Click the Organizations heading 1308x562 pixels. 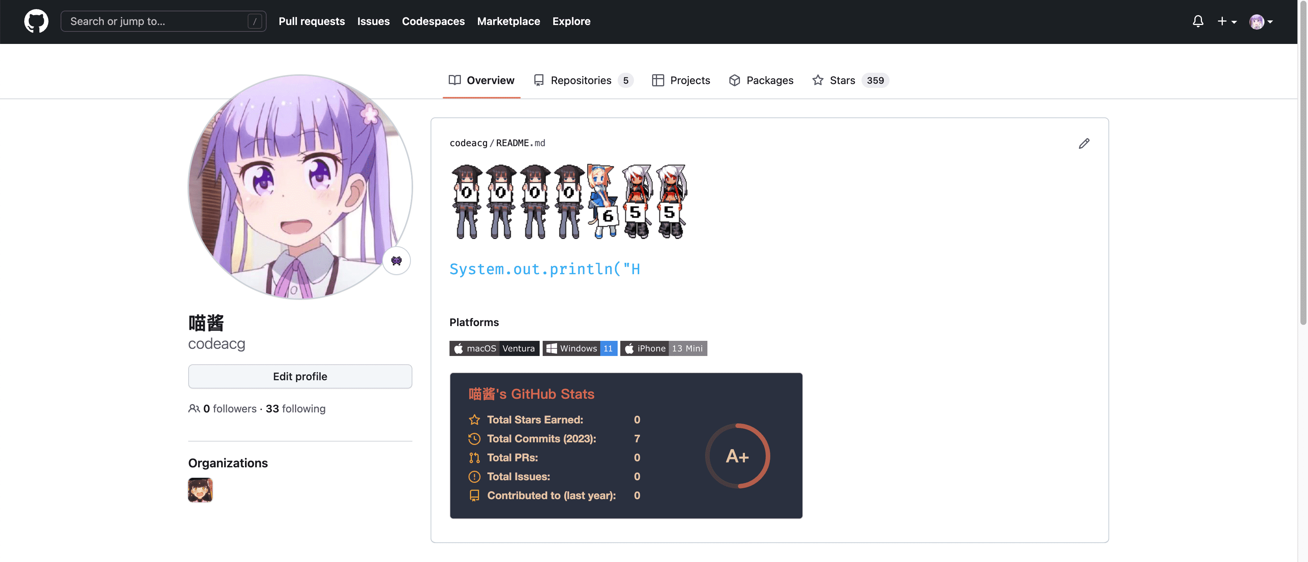(228, 463)
